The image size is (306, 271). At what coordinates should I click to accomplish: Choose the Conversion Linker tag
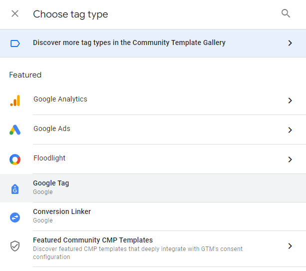click(x=62, y=212)
